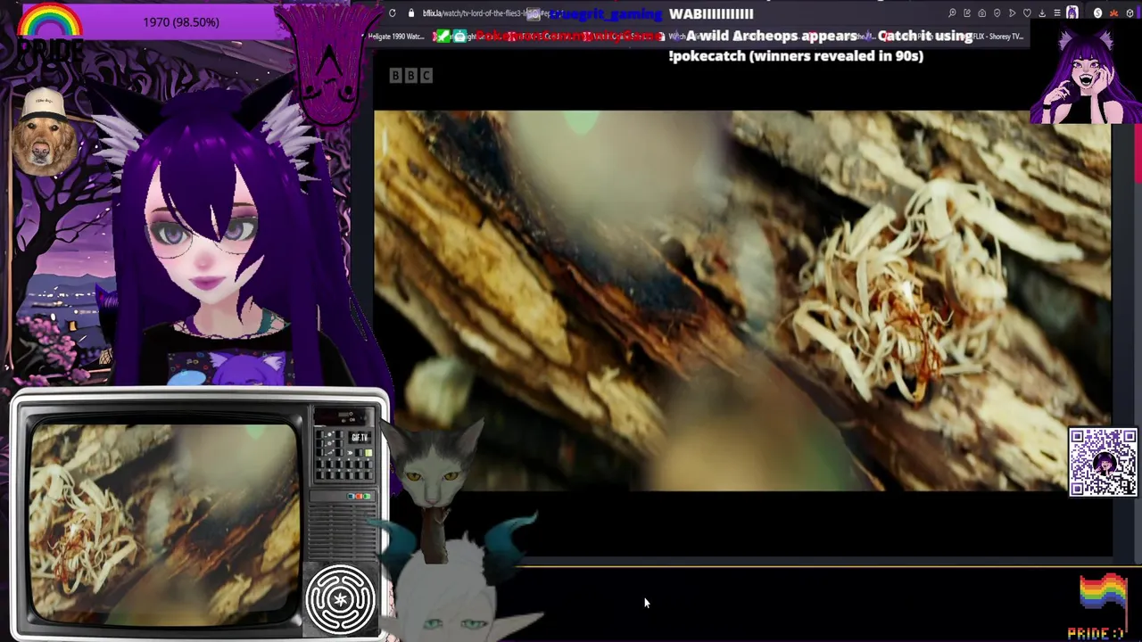Open the downloads arrow icon
Image resolution: width=1142 pixels, height=642 pixels.
click(x=1042, y=13)
